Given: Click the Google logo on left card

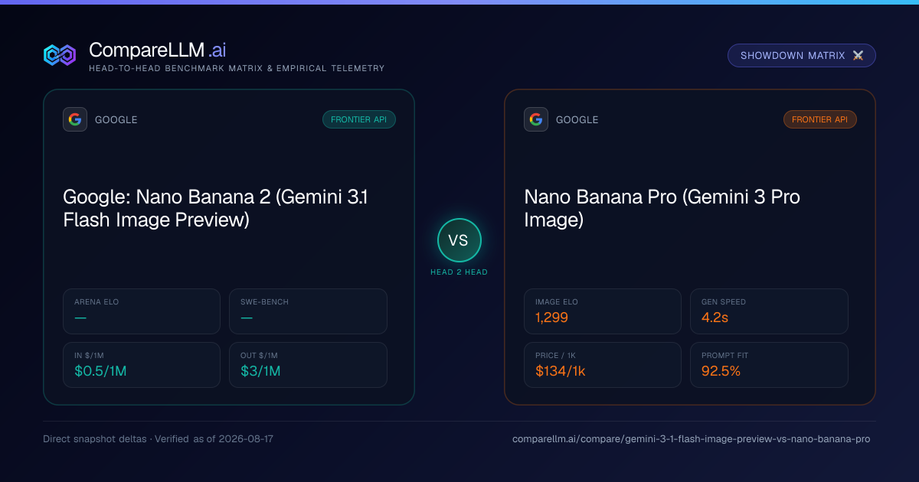Looking at the screenshot, I should [75, 119].
